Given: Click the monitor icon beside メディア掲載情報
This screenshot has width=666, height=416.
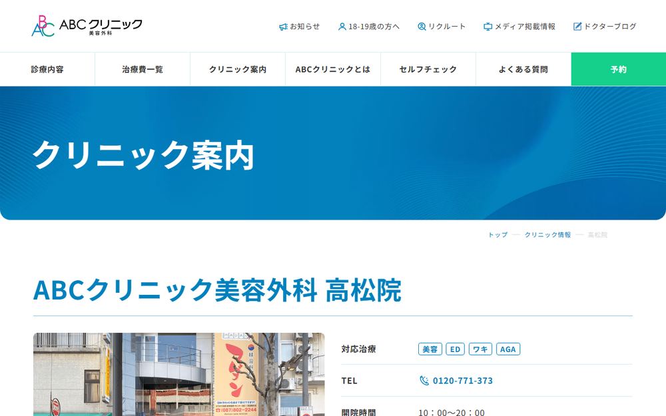Looking at the screenshot, I should coord(488,27).
